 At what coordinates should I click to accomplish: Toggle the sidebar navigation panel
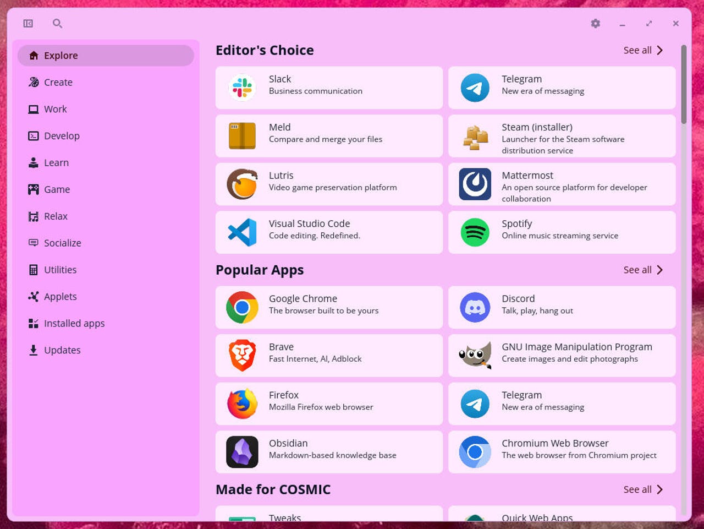tap(28, 24)
